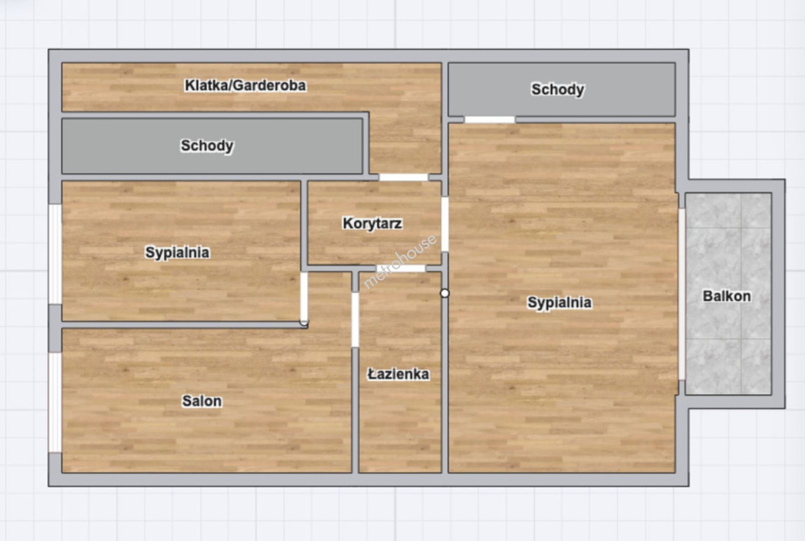Image resolution: width=805 pixels, height=541 pixels.
Task: Click the Balkon label
Action: tap(726, 296)
